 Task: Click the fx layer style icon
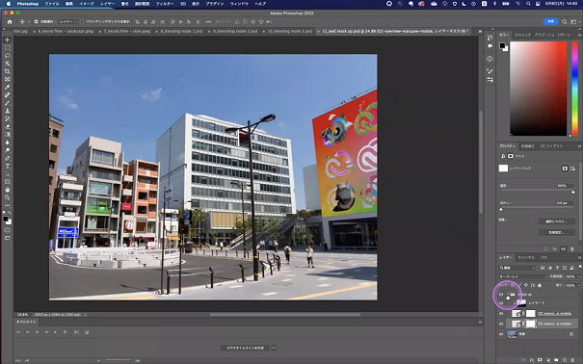[532, 360]
